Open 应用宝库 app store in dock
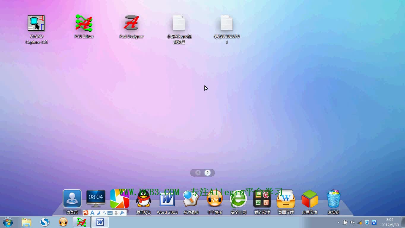 coord(310,199)
